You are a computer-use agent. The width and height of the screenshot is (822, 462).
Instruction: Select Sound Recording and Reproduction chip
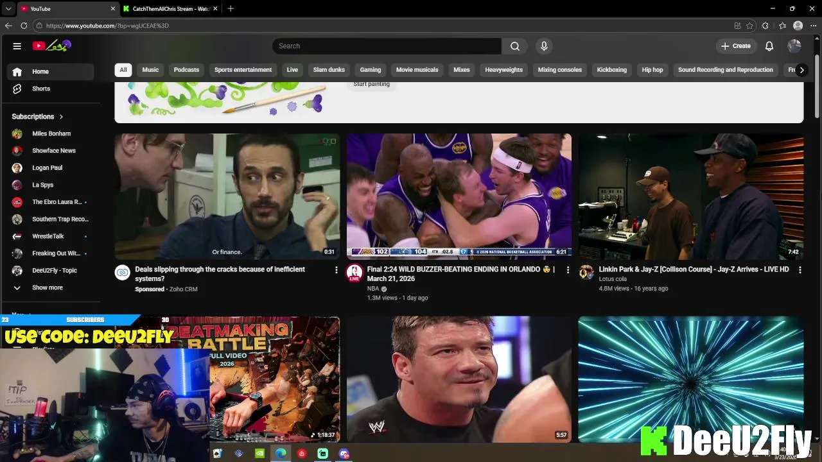point(726,70)
